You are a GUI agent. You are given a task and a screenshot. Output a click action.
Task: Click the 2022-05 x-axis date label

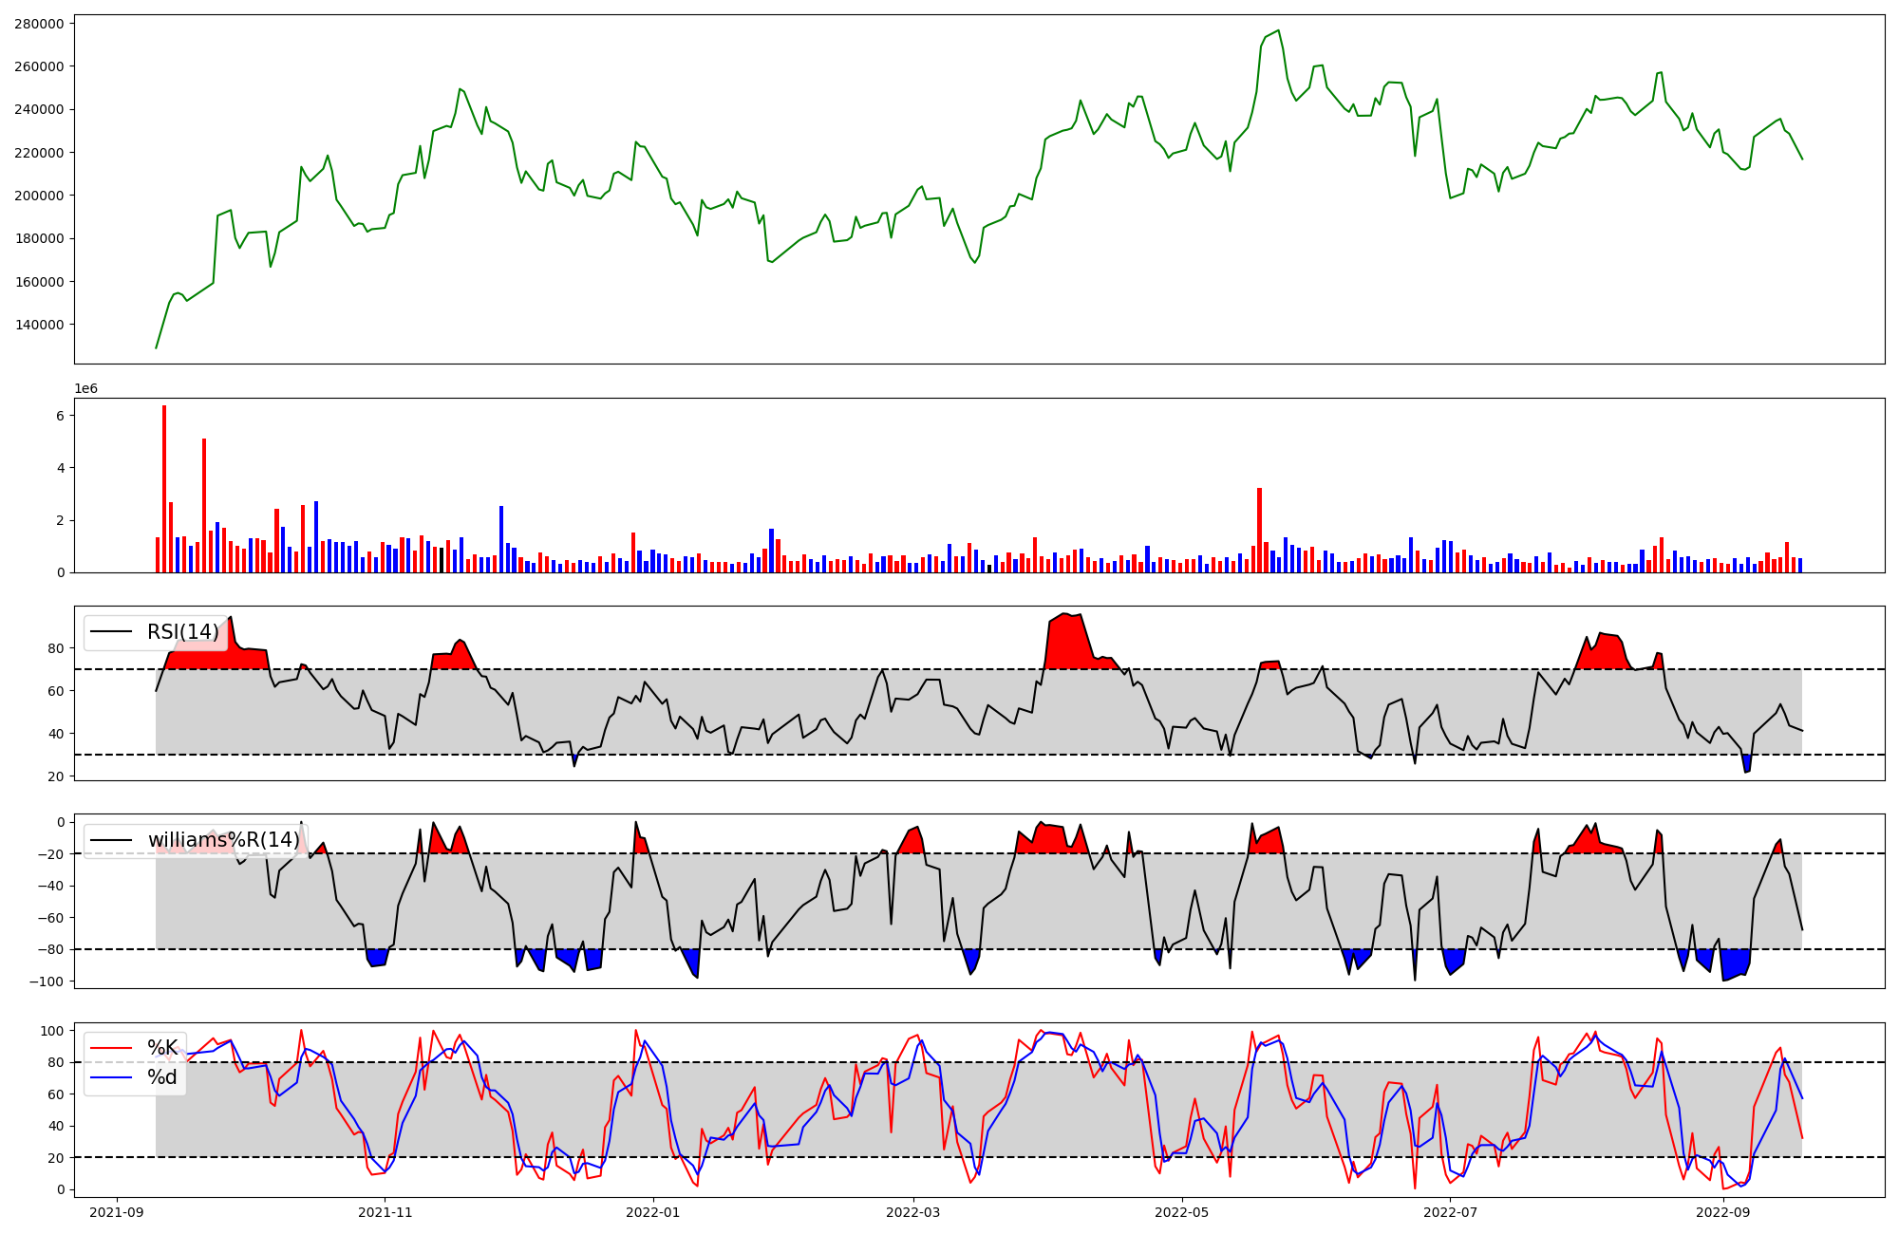(x=1182, y=1212)
